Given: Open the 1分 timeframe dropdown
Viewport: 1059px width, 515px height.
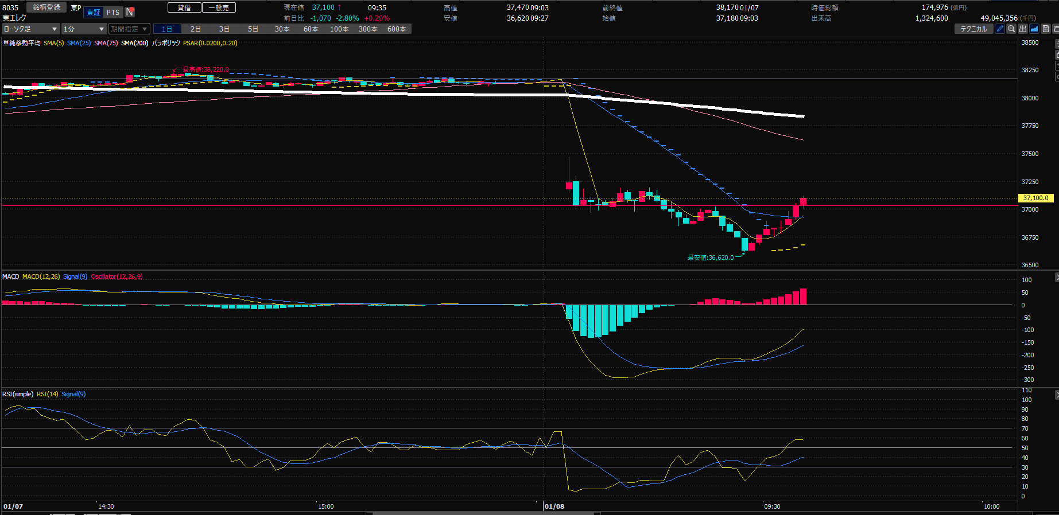Looking at the screenshot, I should pyautogui.click(x=84, y=29).
